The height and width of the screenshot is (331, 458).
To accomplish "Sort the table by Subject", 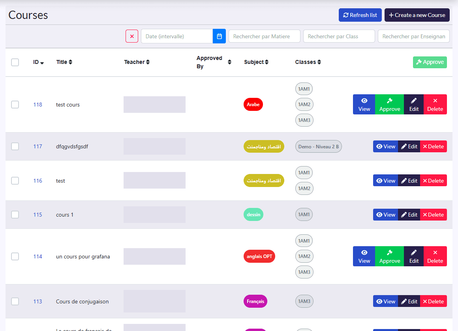I will pyautogui.click(x=256, y=62).
